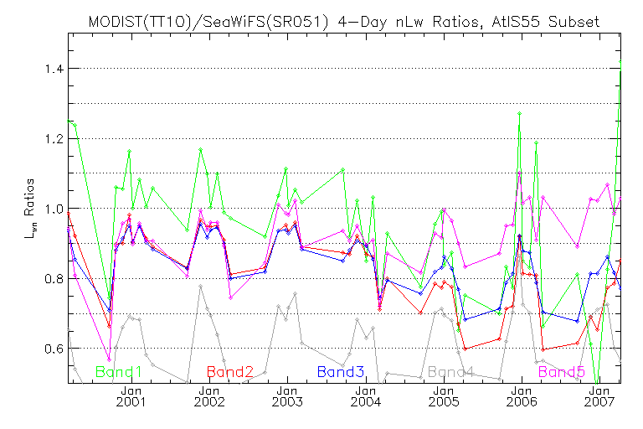This screenshot has width=643, height=429.
Task: Select the gray Band4 legend label
Action: coord(451,372)
